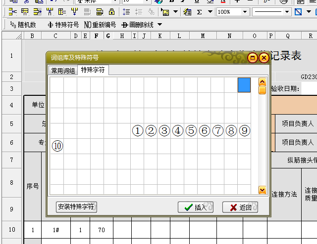This screenshot has width=317, height=244.
Task: Click the lock cells icon in toolbar
Action: click(112, 11)
